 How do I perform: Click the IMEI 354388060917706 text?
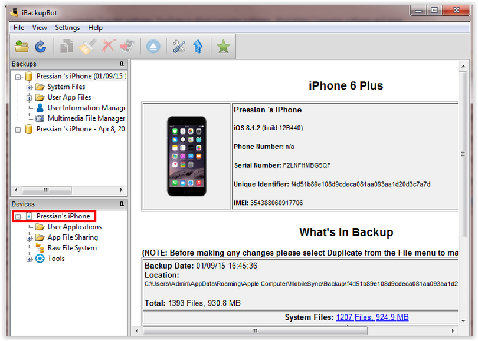point(269,203)
